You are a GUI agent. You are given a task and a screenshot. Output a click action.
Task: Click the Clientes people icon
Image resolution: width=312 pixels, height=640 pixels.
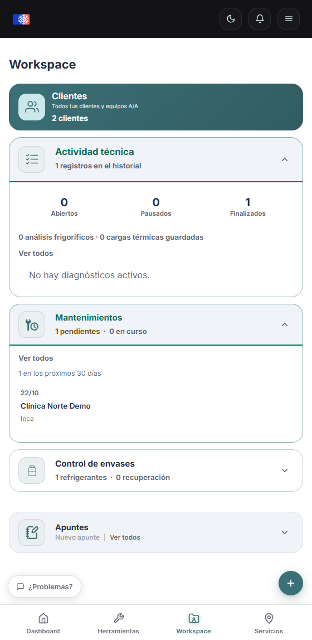[x=32, y=107]
